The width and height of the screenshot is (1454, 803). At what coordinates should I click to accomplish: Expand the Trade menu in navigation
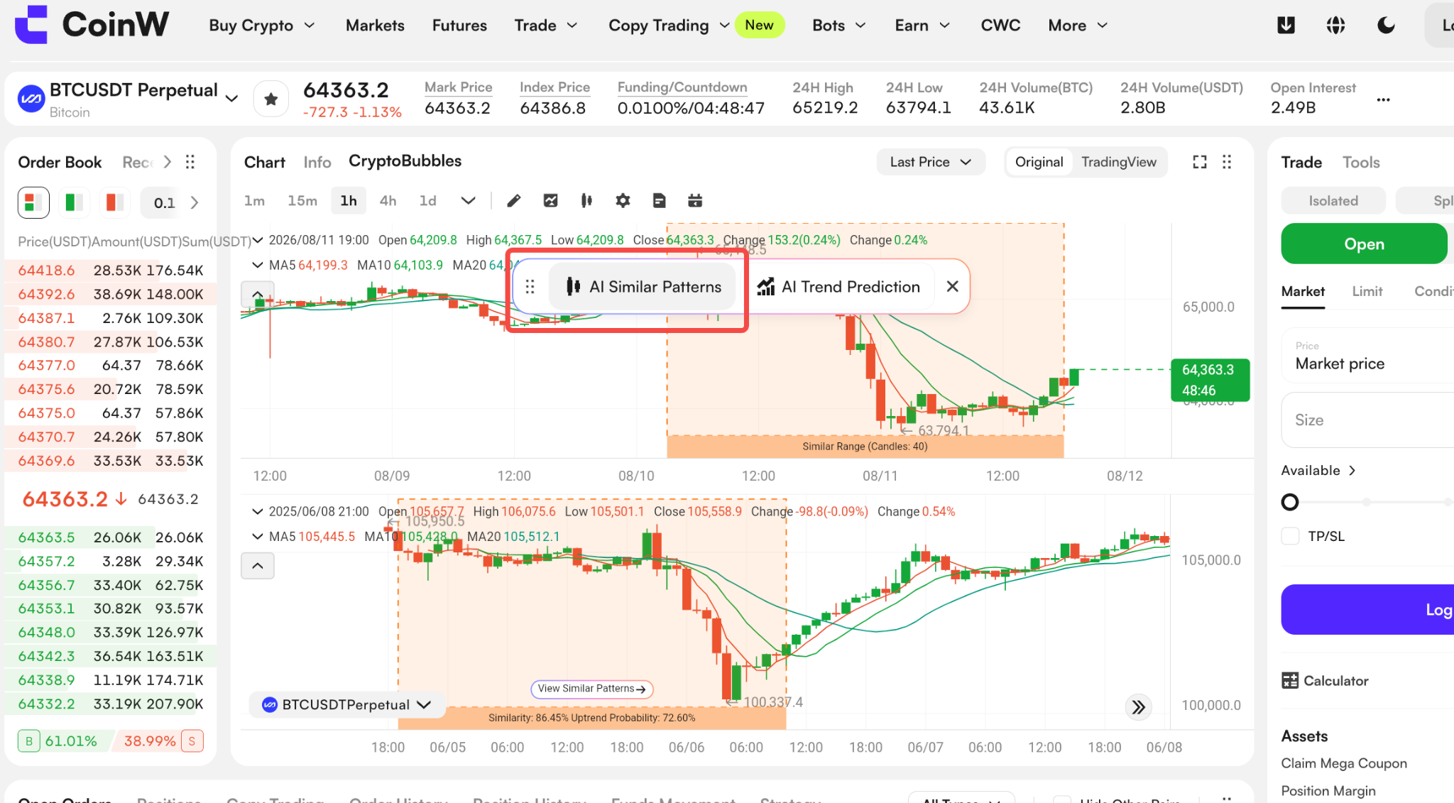[x=546, y=26]
